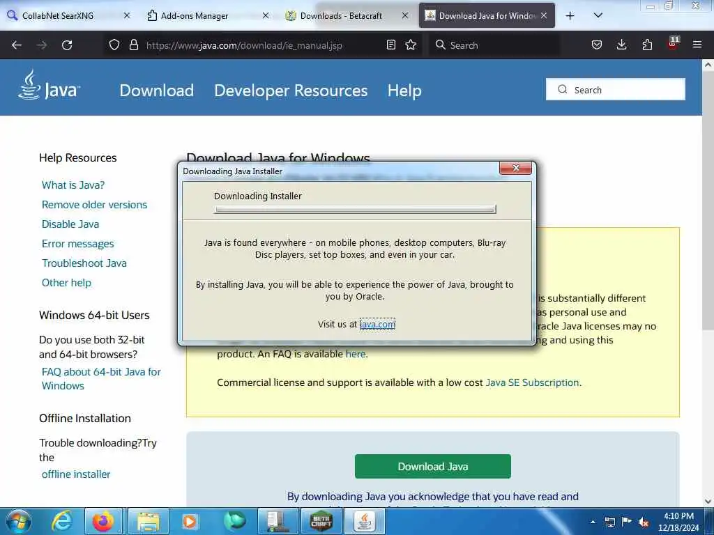Open Developer Resources in the Java header
The width and height of the screenshot is (714, 535).
pos(291,91)
